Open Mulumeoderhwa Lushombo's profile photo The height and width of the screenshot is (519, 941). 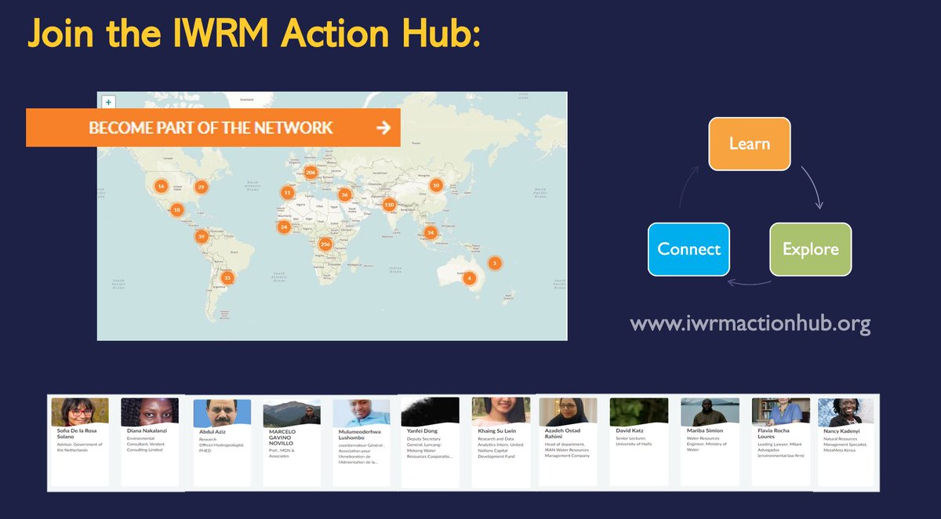362,413
